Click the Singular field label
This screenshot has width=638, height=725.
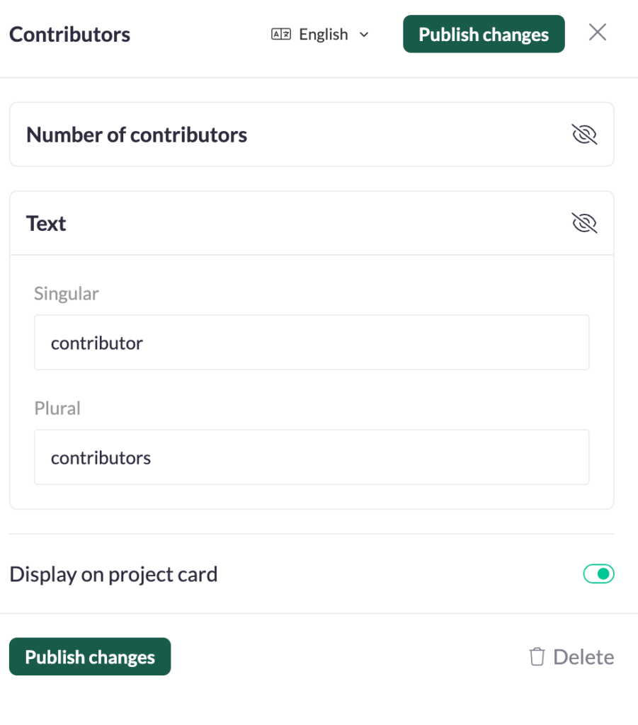[67, 293]
